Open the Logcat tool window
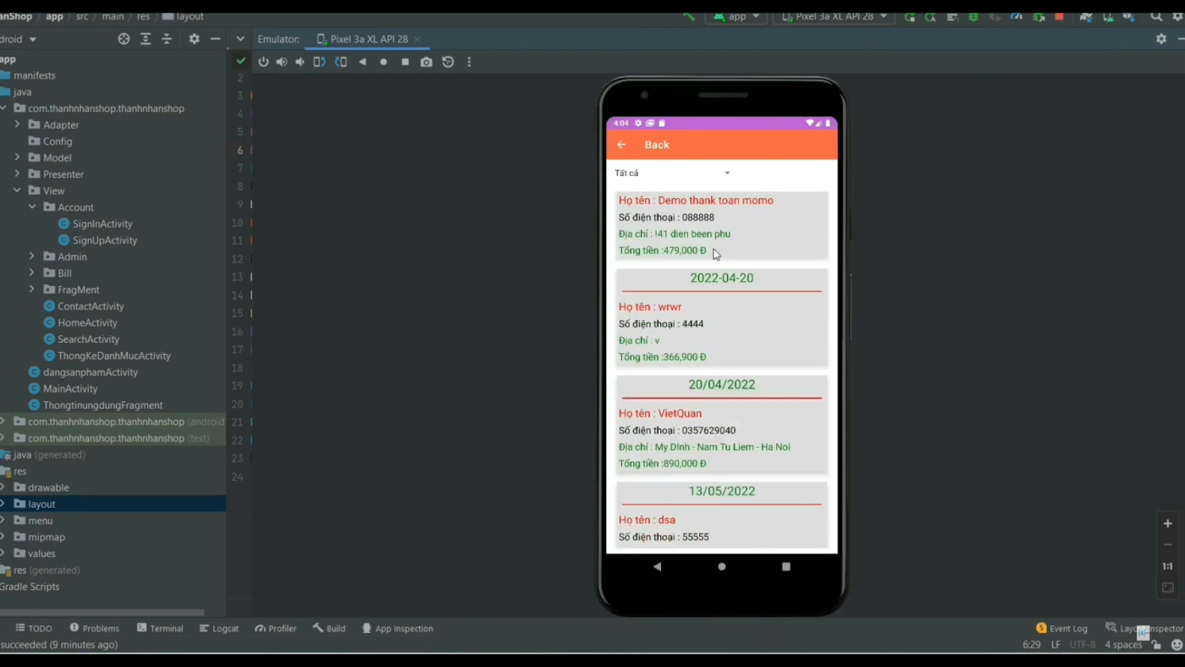The image size is (1185, 667). coord(218,628)
